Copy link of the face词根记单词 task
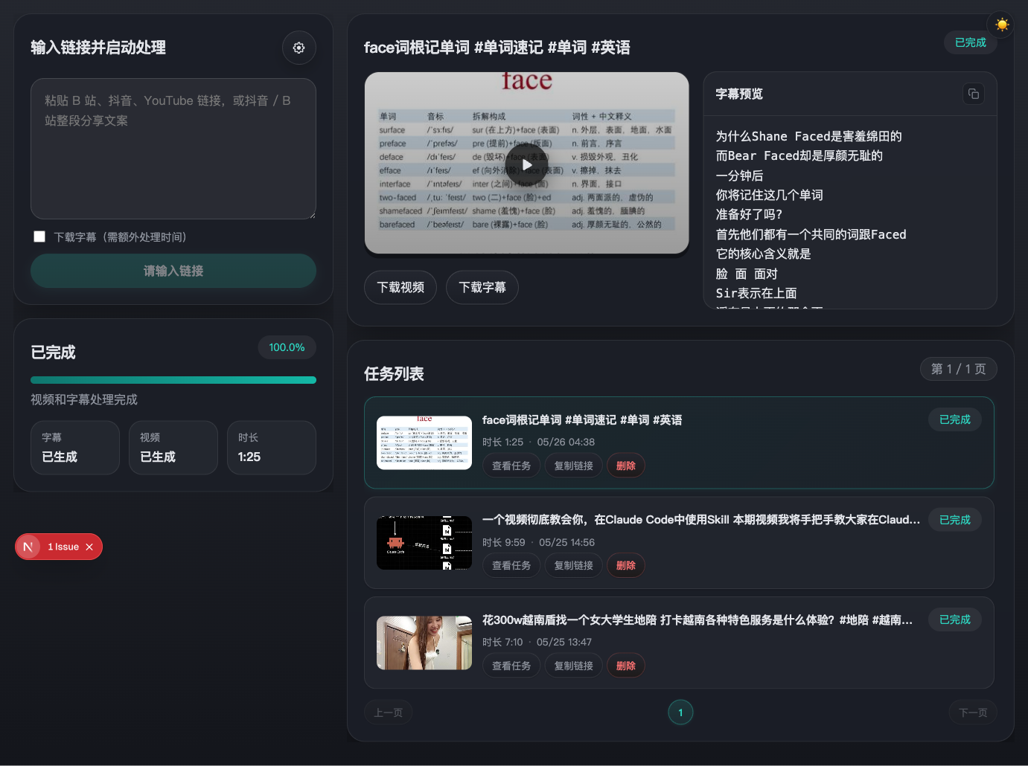Screen dimensions: 1028x766 [573, 466]
